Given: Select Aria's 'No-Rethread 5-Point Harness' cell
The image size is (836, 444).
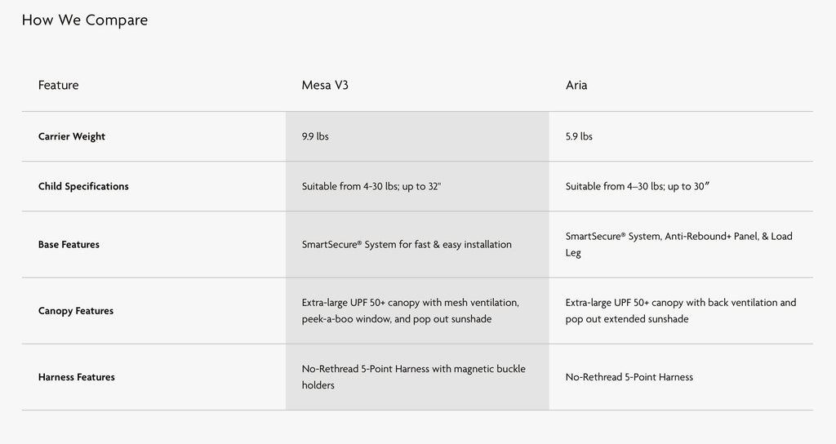Looking at the screenshot, I should click(x=629, y=377).
